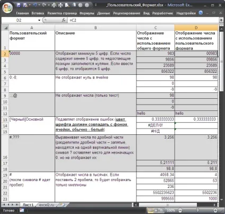The width and height of the screenshot is (225, 214).
Task: Open the Разработчик ribbon tab
Action: click(x=163, y=13)
